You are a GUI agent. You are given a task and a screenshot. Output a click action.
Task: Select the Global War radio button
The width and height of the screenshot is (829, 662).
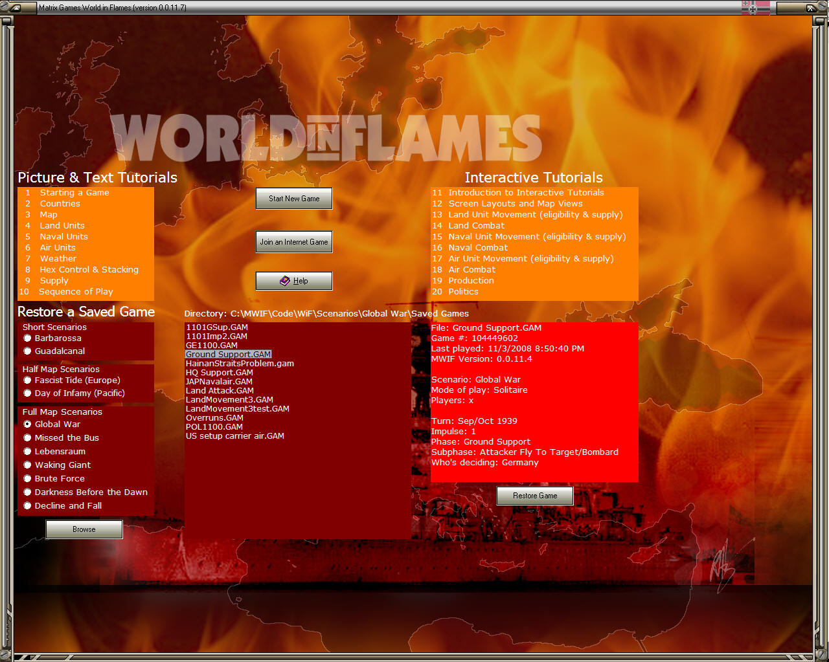click(x=52, y=424)
